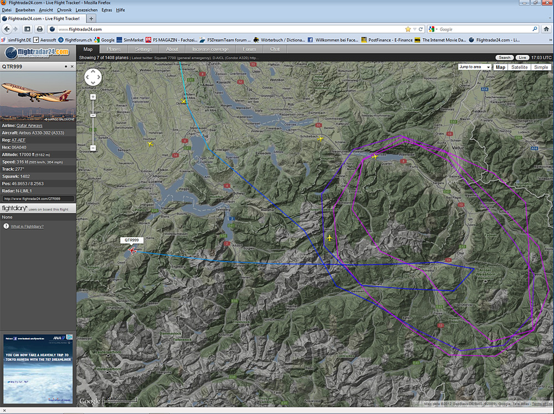Open the Chat tab
Viewport: 554px width, 414px height.
[275, 49]
